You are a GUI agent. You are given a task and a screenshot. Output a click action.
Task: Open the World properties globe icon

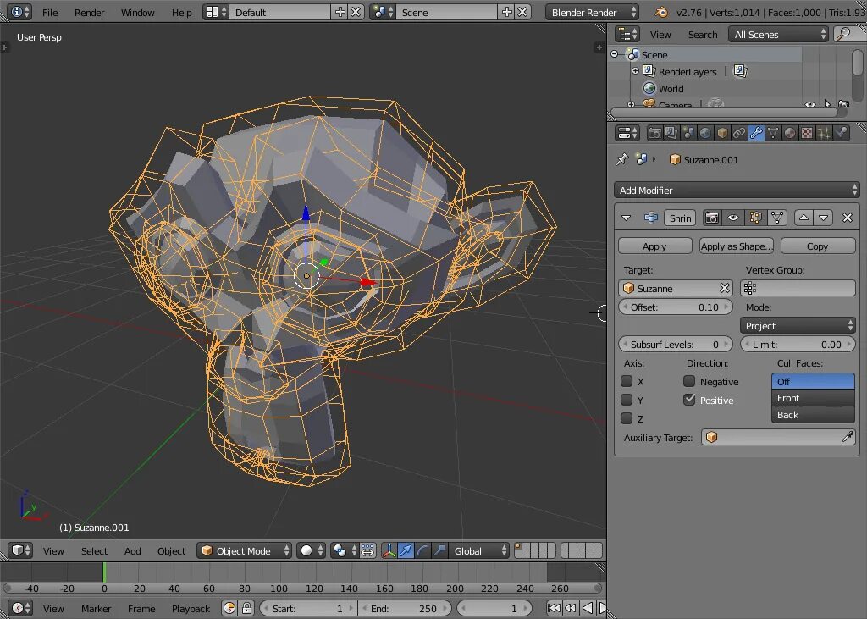705,133
